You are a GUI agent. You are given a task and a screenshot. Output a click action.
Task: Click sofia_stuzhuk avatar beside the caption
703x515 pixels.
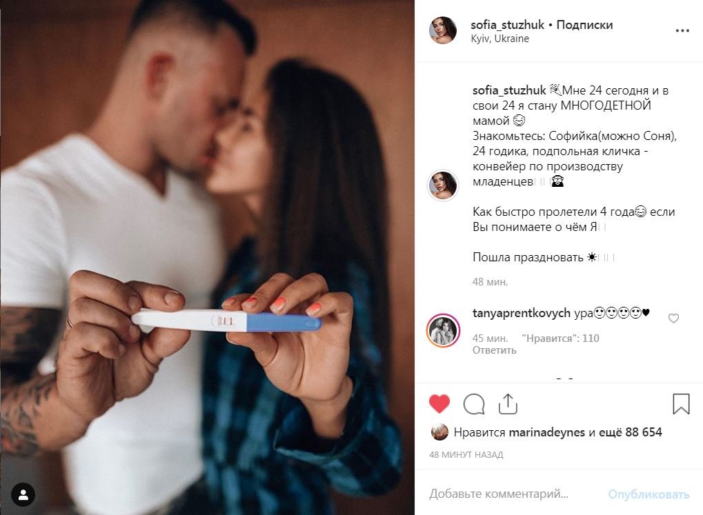(443, 185)
